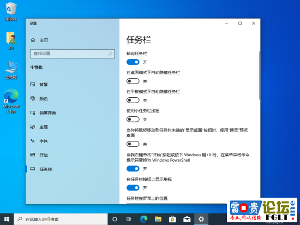Maximize the 设置 window

pos(240,23)
